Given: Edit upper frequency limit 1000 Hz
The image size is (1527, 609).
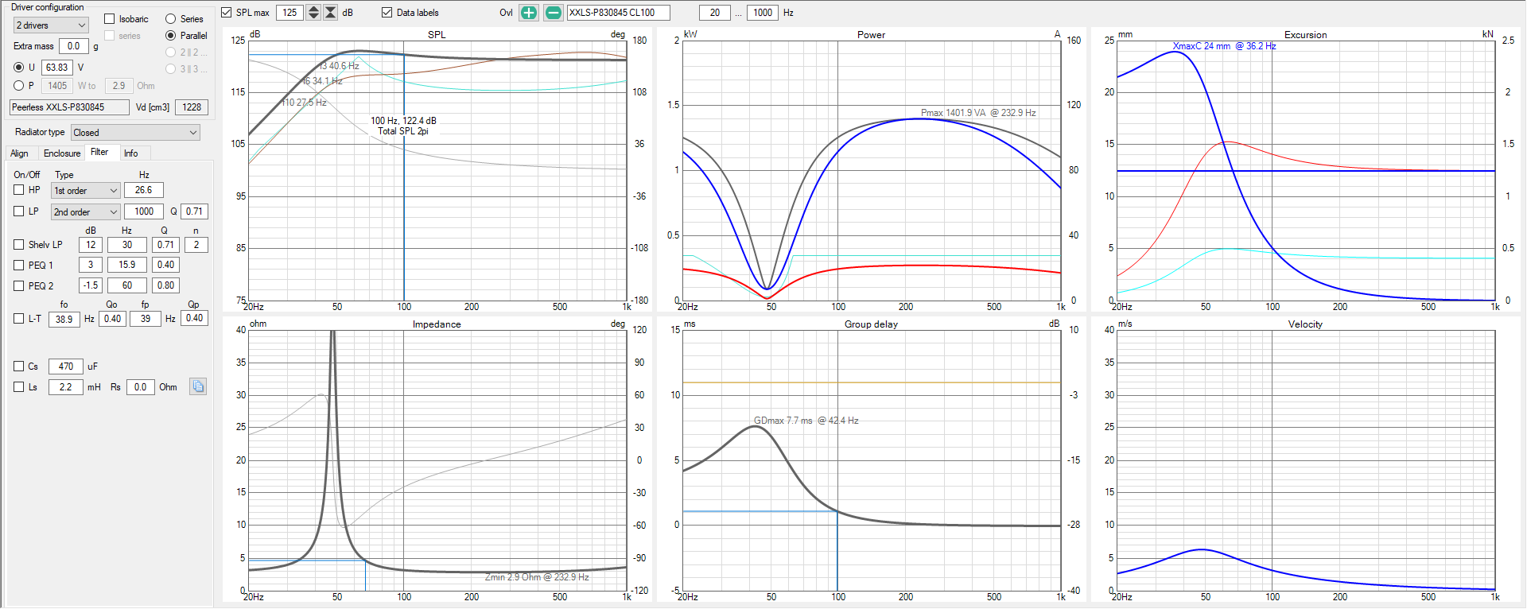Looking at the screenshot, I should click(x=763, y=13).
